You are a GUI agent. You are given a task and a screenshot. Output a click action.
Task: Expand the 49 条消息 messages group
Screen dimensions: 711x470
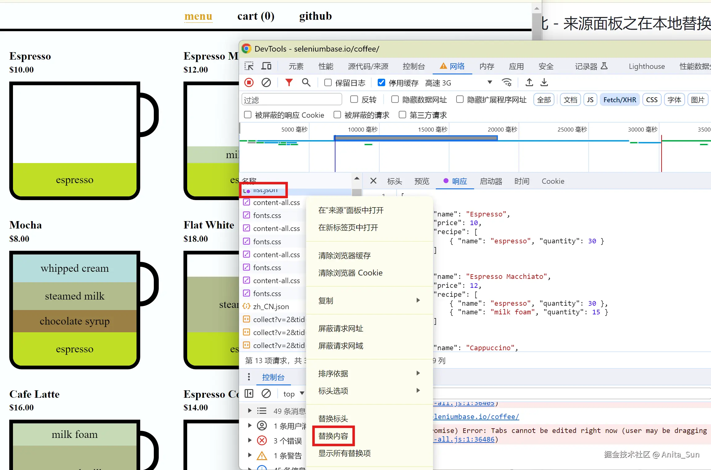[250, 411]
